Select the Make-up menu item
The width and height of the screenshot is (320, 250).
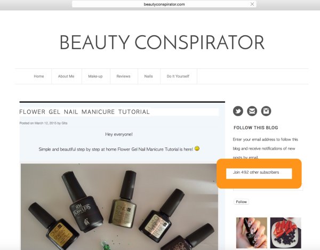95,76
